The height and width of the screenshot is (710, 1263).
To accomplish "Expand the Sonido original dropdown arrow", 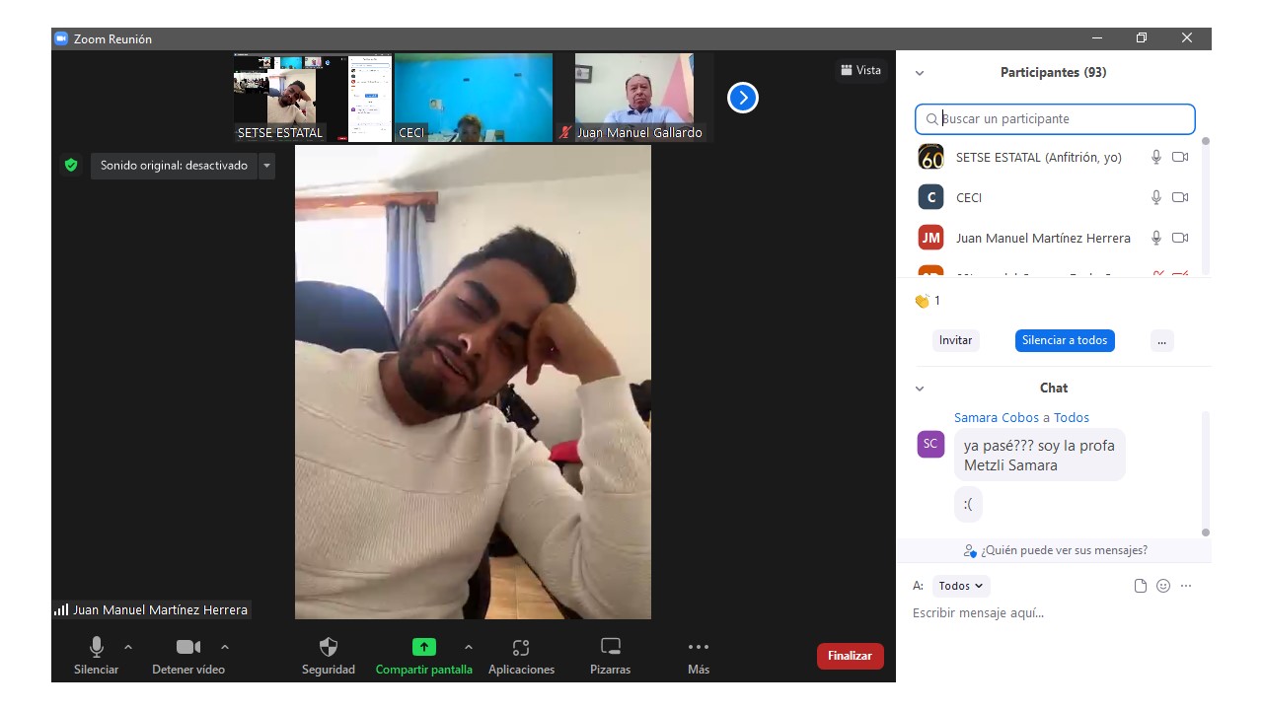I will [266, 166].
